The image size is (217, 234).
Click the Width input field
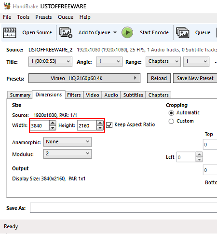click(40, 125)
